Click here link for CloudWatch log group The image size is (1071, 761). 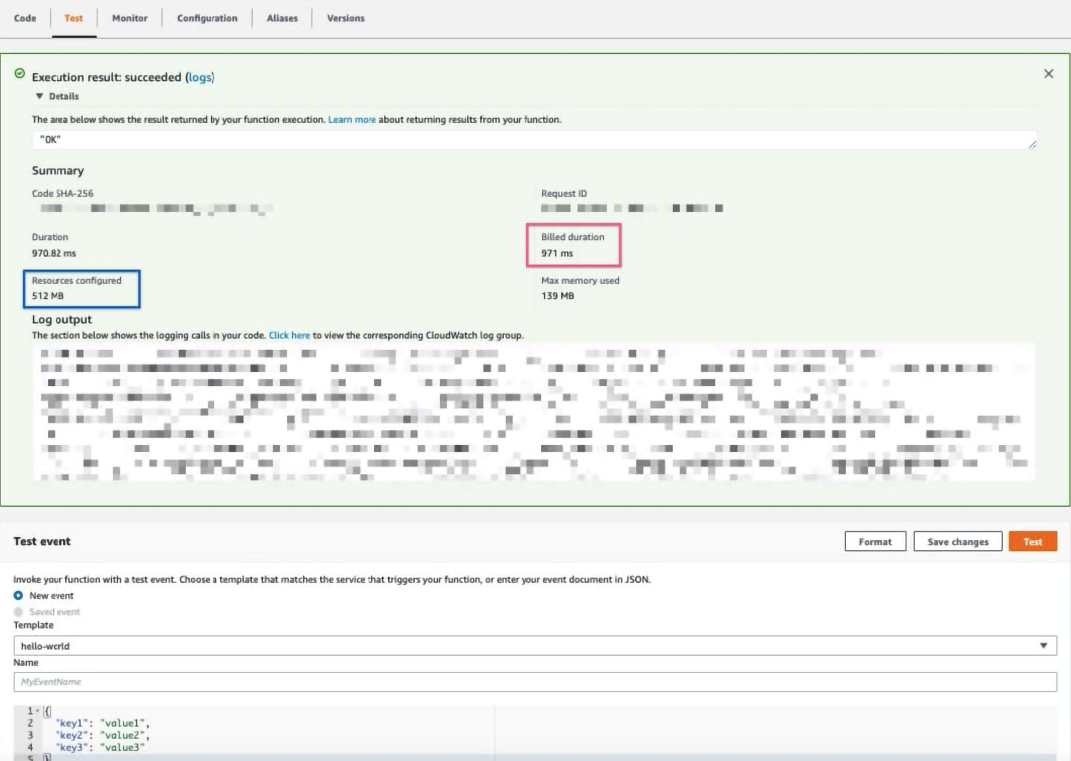tap(289, 335)
